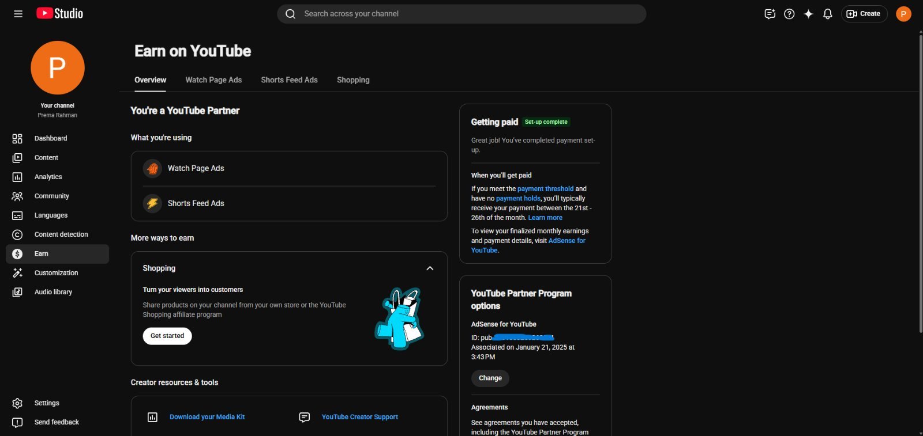923x436 pixels.
Task: Click the Earn dollar icon
Action: (x=17, y=254)
